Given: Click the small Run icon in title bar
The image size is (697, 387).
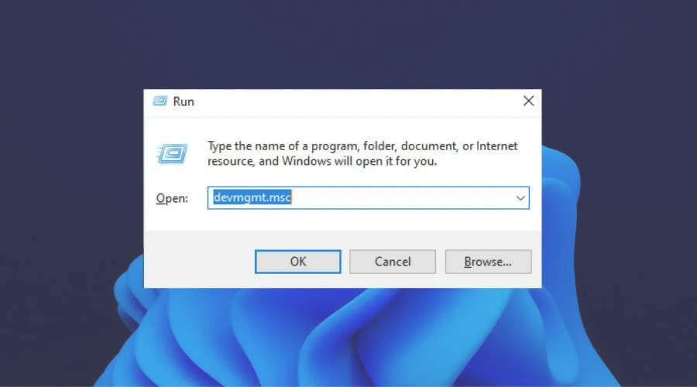Looking at the screenshot, I should pyautogui.click(x=160, y=101).
